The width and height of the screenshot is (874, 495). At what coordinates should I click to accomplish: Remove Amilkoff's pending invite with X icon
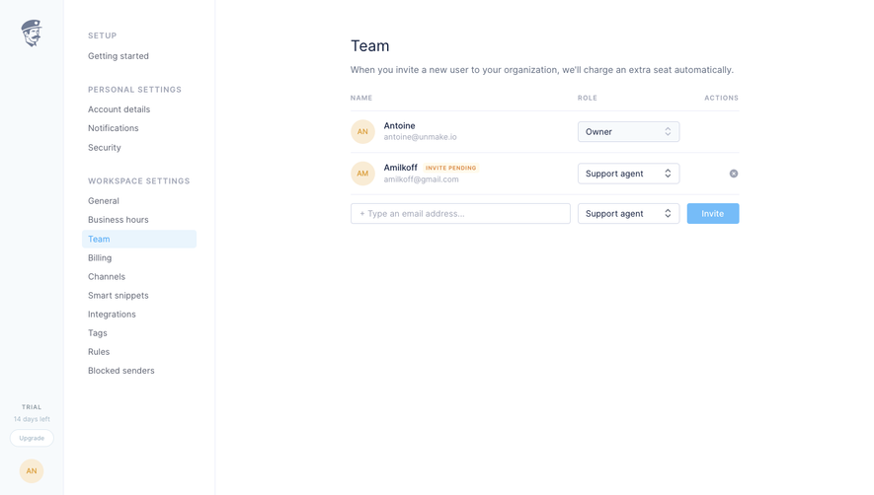point(734,174)
